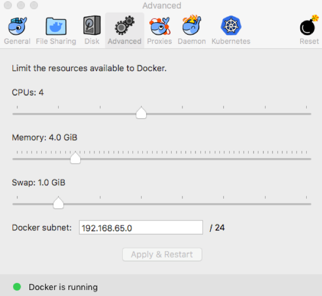Select the Advanced gears icon

point(125,26)
